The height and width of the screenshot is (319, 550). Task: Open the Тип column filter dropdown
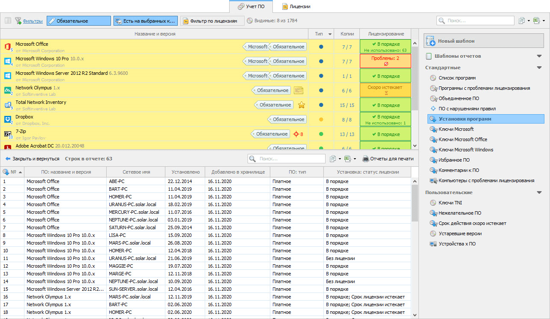click(330, 34)
